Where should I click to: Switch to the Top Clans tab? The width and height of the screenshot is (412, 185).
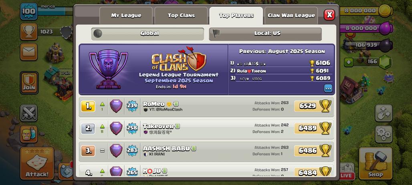181,16
